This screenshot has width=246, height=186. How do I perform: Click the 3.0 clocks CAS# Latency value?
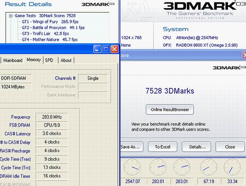click(x=52, y=133)
